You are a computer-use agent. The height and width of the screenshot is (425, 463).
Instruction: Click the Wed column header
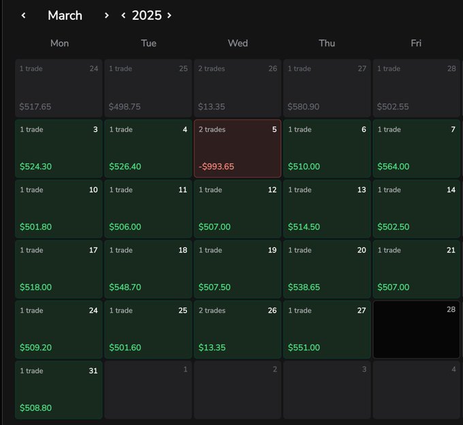coord(238,44)
